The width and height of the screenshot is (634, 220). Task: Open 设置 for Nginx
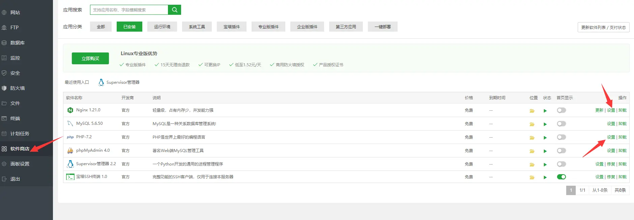point(611,110)
